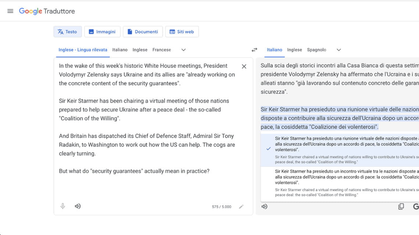This screenshot has width=419, height=235.
Task: Select the Testo translation mode
Action: [x=67, y=32]
